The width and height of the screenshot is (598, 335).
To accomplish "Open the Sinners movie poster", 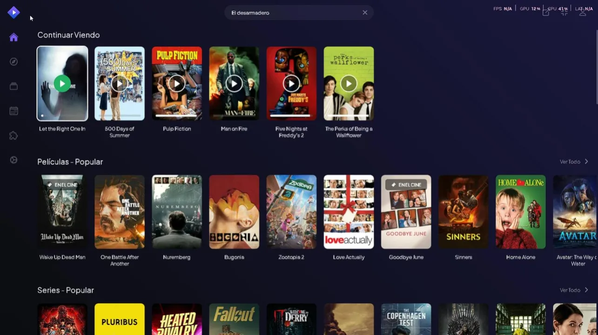I will (x=463, y=212).
